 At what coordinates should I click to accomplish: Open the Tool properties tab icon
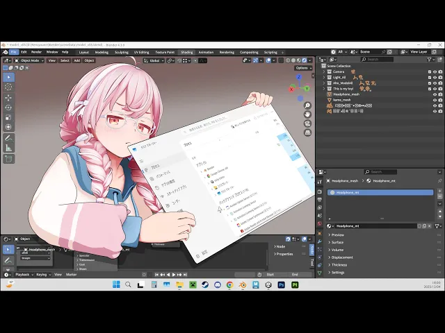[x=320, y=182]
